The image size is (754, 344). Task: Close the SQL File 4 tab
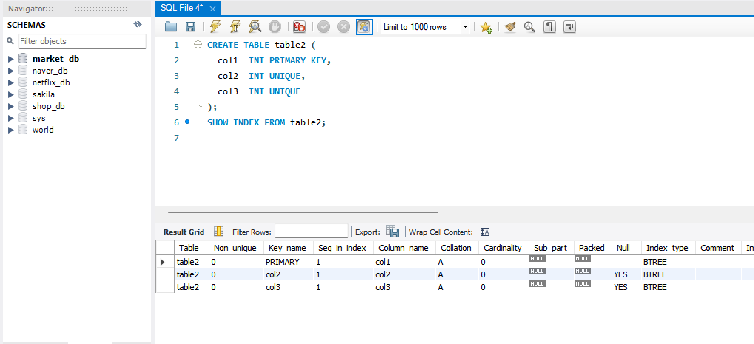click(x=213, y=9)
